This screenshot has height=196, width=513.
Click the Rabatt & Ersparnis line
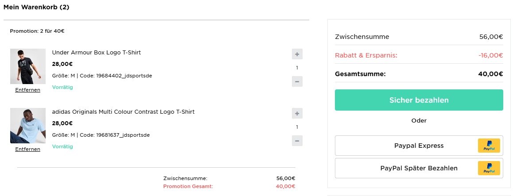coord(366,55)
